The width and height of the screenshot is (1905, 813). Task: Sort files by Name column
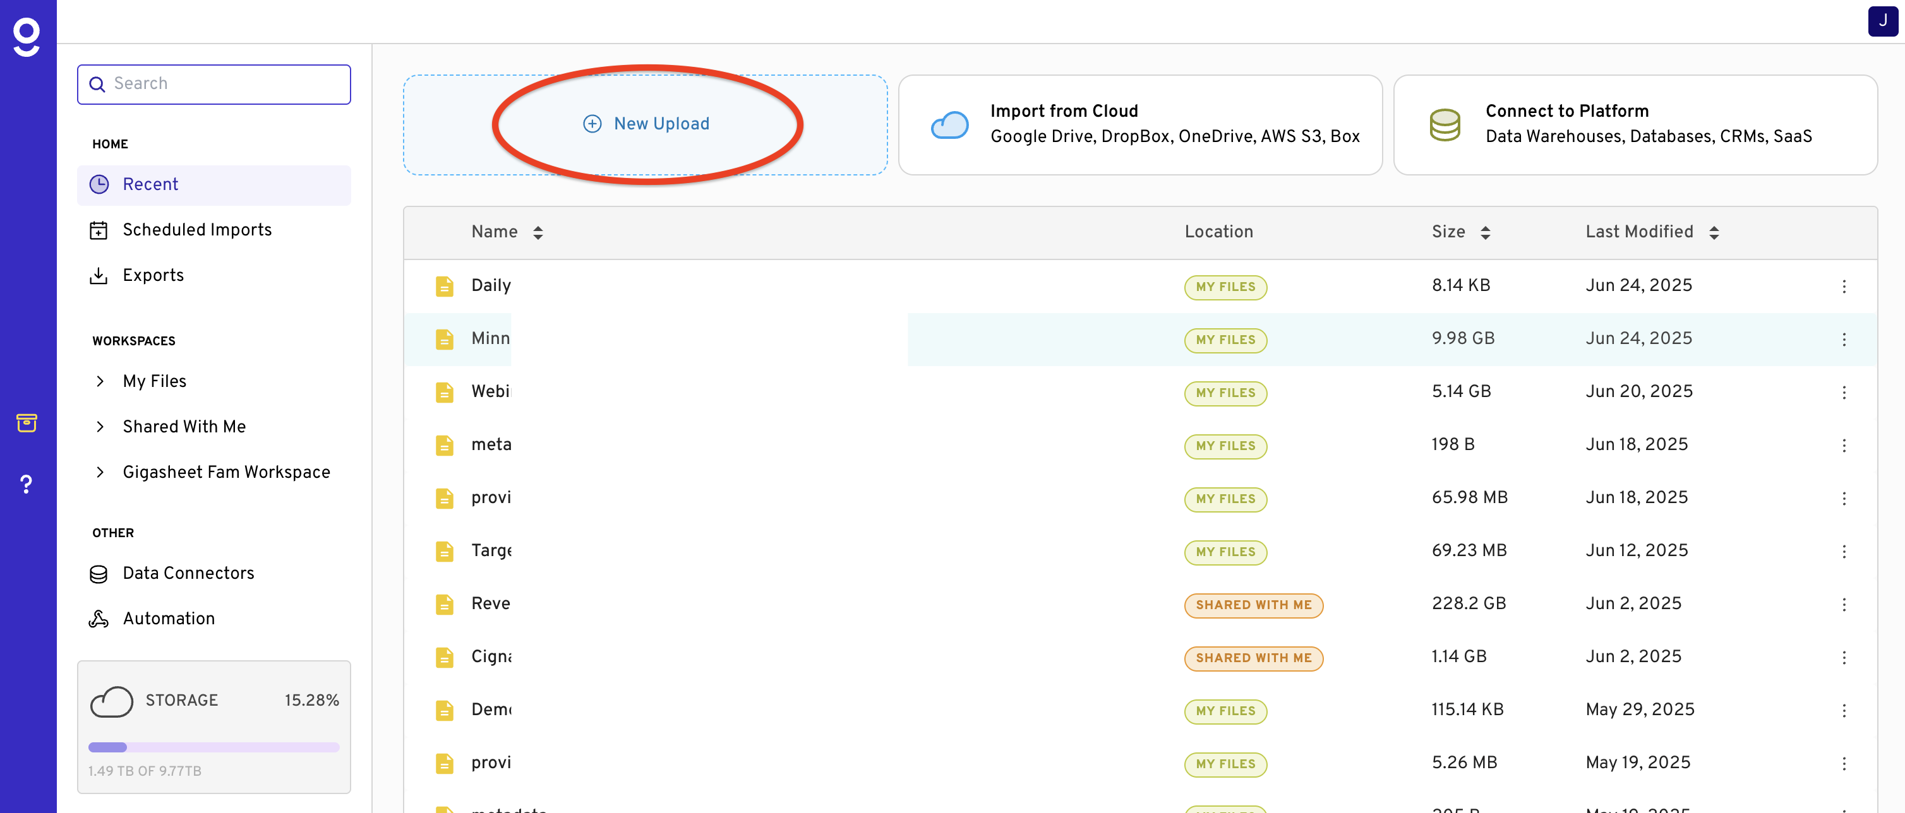coord(538,233)
